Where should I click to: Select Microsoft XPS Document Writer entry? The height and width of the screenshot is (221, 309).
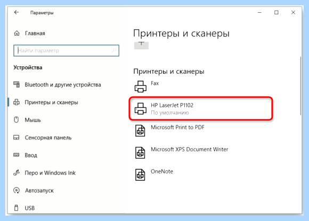pos(201,153)
